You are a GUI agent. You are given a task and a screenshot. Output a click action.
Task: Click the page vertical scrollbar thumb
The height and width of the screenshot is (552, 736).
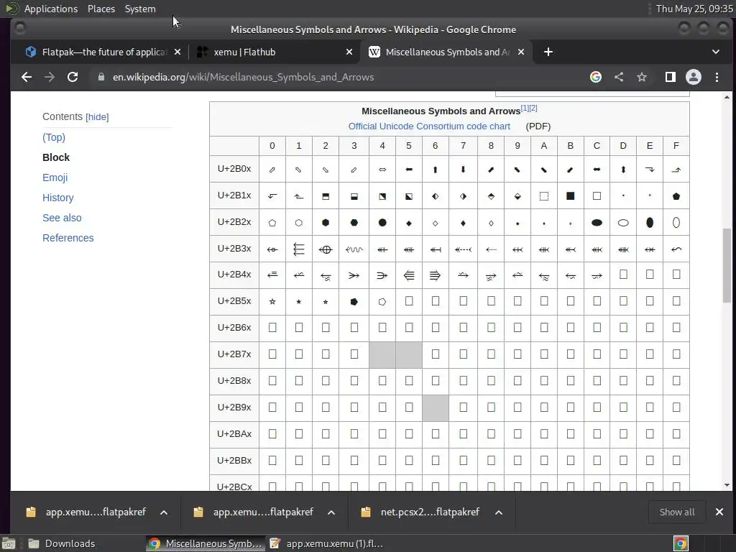(727, 265)
